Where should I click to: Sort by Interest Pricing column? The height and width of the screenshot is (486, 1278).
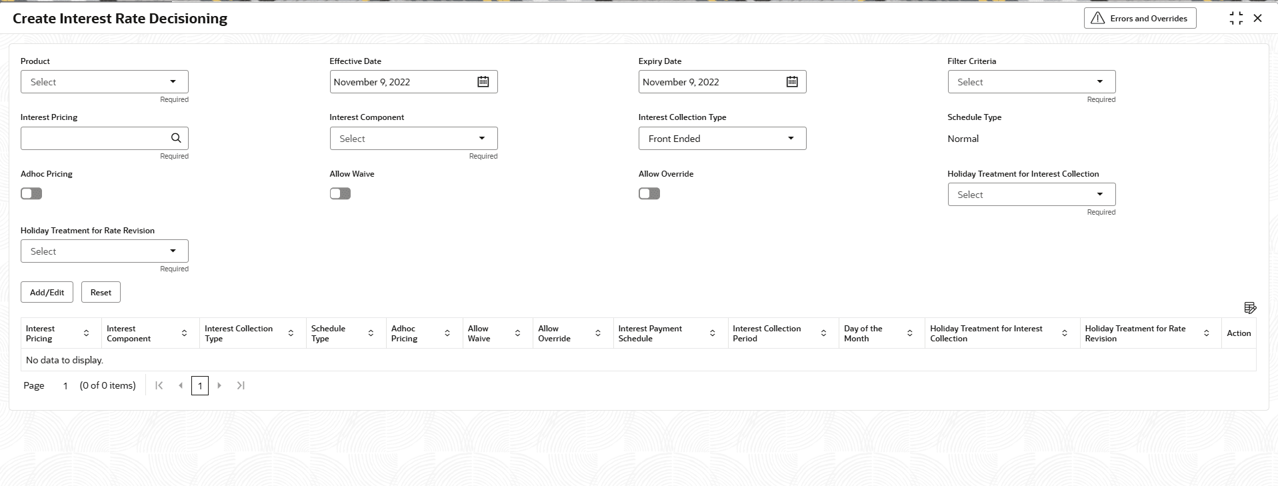pyautogui.click(x=86, y=333)
